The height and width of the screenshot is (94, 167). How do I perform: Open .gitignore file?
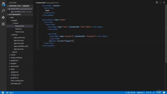14,72
